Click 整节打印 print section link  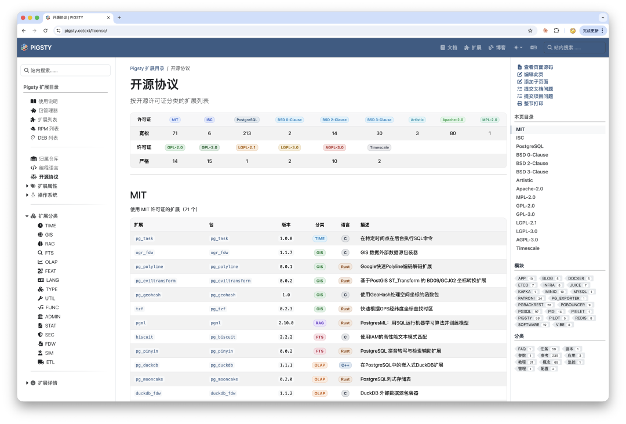point(530,103)
